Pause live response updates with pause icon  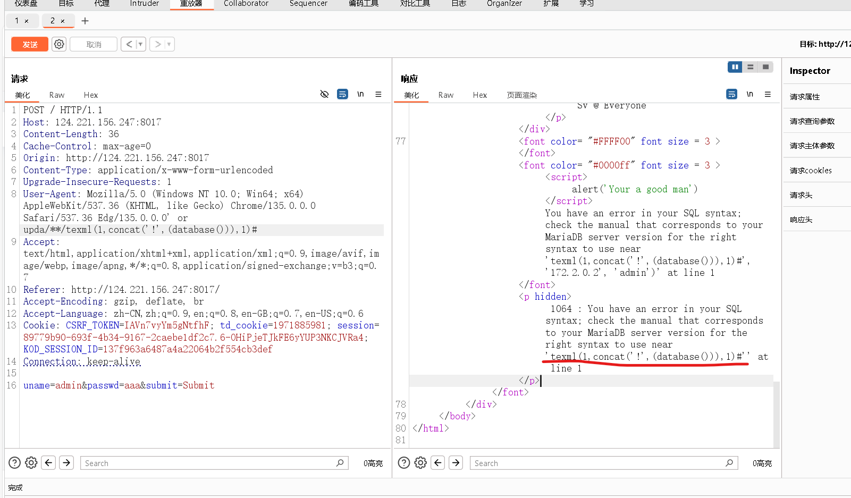pos(735,67)
